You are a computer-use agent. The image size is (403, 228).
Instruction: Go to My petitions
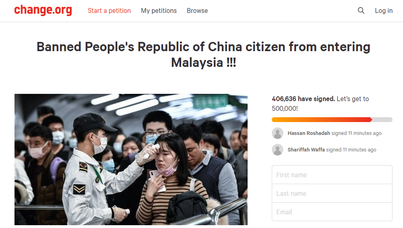[159, 11]
